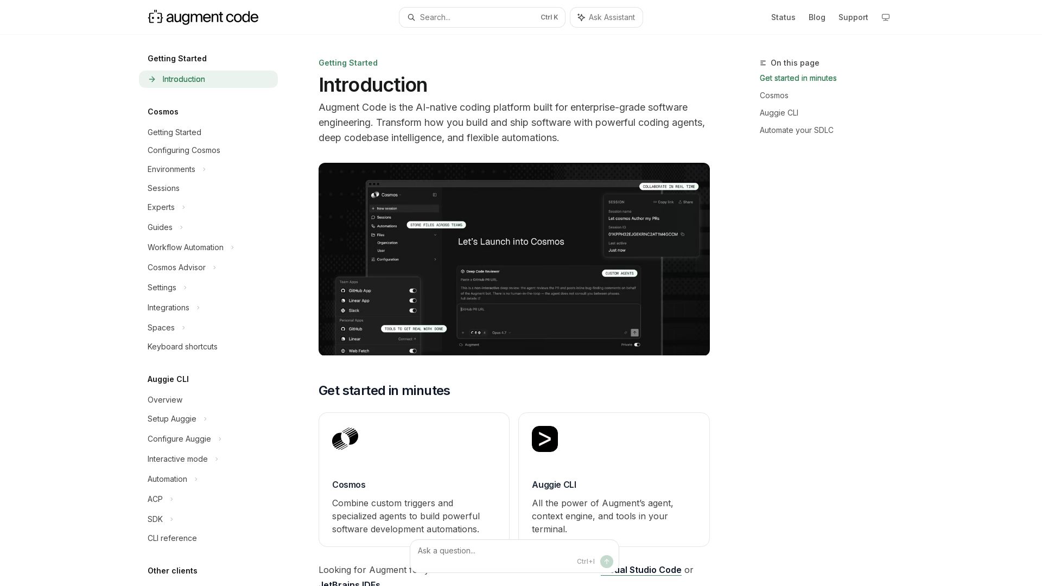Expand the Guides section
Screen dimensions: 1042x586
[x=181, y=227]
